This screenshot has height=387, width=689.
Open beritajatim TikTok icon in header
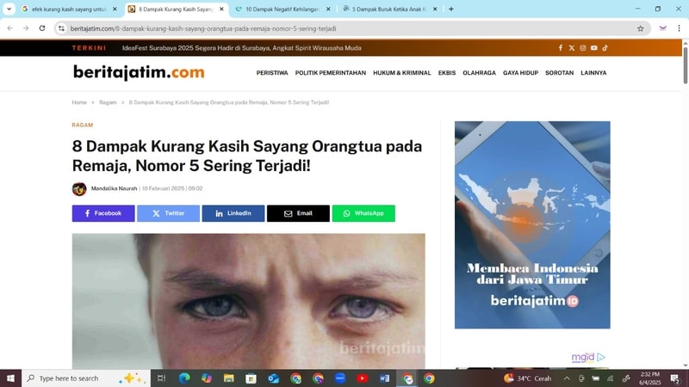pos(605,48)
